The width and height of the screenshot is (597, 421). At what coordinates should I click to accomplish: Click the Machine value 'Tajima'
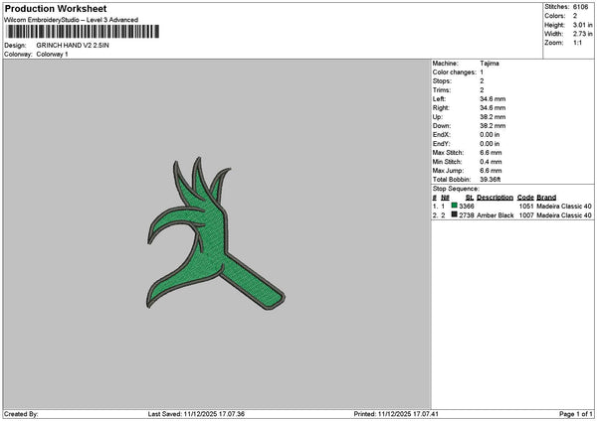pos(490,64)
